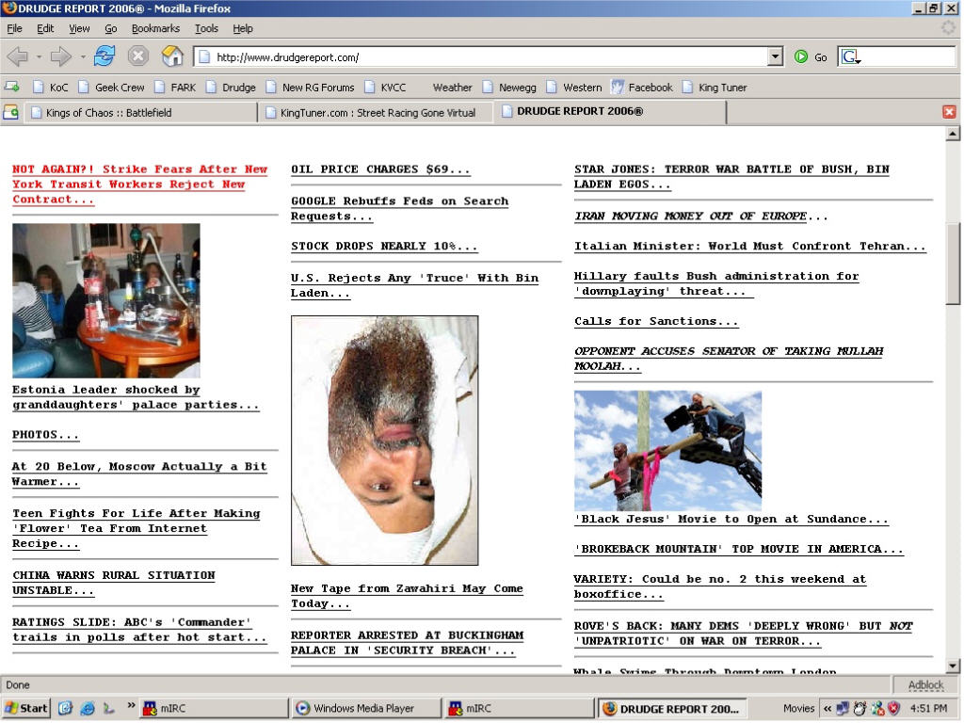The width and height of the screenshot is (964, 723).
Task: Click the Back navigation arrow
Action: [x=17, y=57]
